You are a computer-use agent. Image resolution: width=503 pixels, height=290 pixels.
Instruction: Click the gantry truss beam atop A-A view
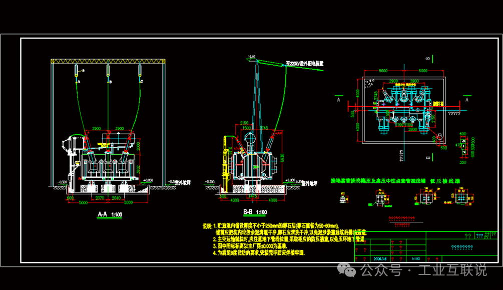coord(108,61)
